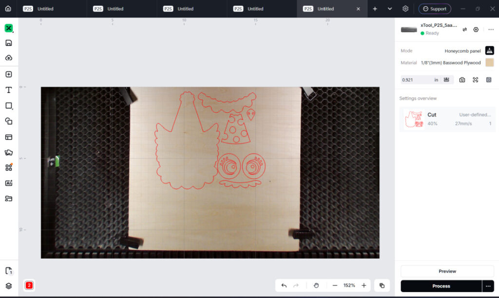Switch the device connection icon
The width and height of the screenshot is (499, 298).
[x=464, y=30]
